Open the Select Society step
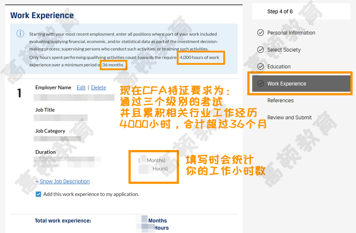356x233 pixels. pos(284,50)
